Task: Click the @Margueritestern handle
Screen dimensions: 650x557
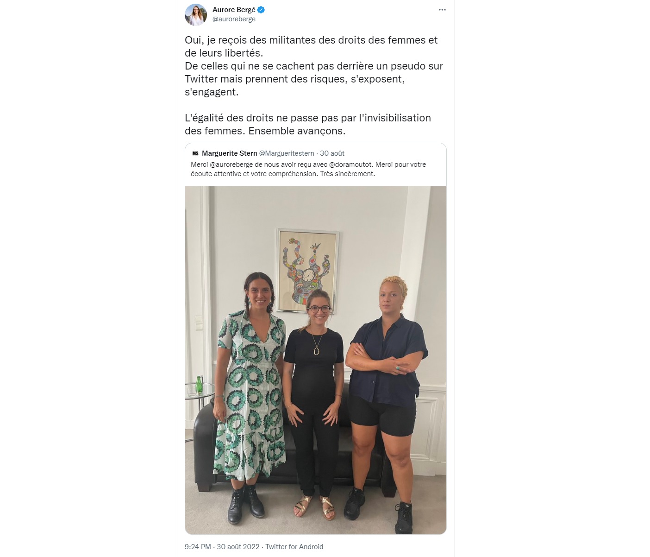Action: tap(287, 153)
